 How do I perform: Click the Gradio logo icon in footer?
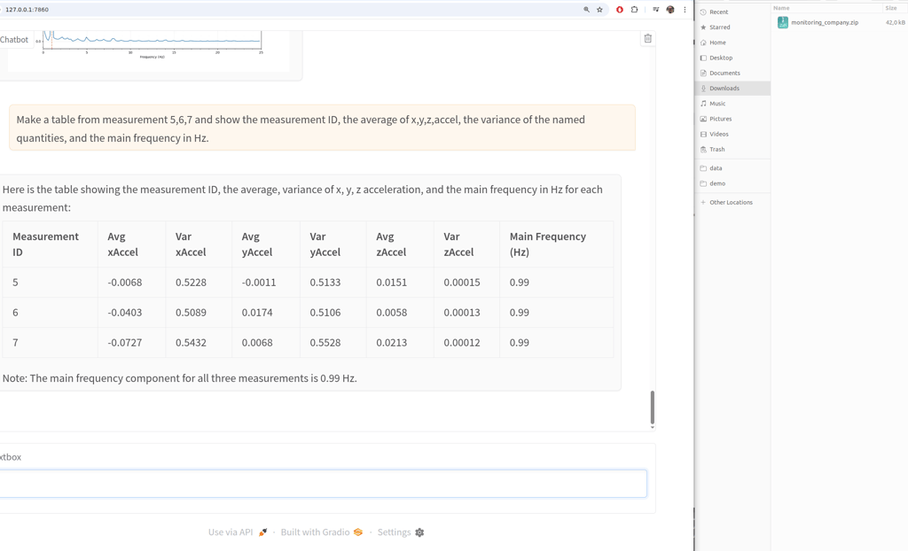point(358,532)
